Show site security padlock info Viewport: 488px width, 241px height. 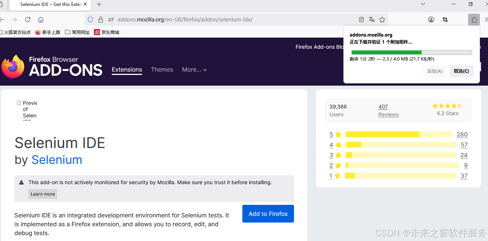[x=100, y=20]
